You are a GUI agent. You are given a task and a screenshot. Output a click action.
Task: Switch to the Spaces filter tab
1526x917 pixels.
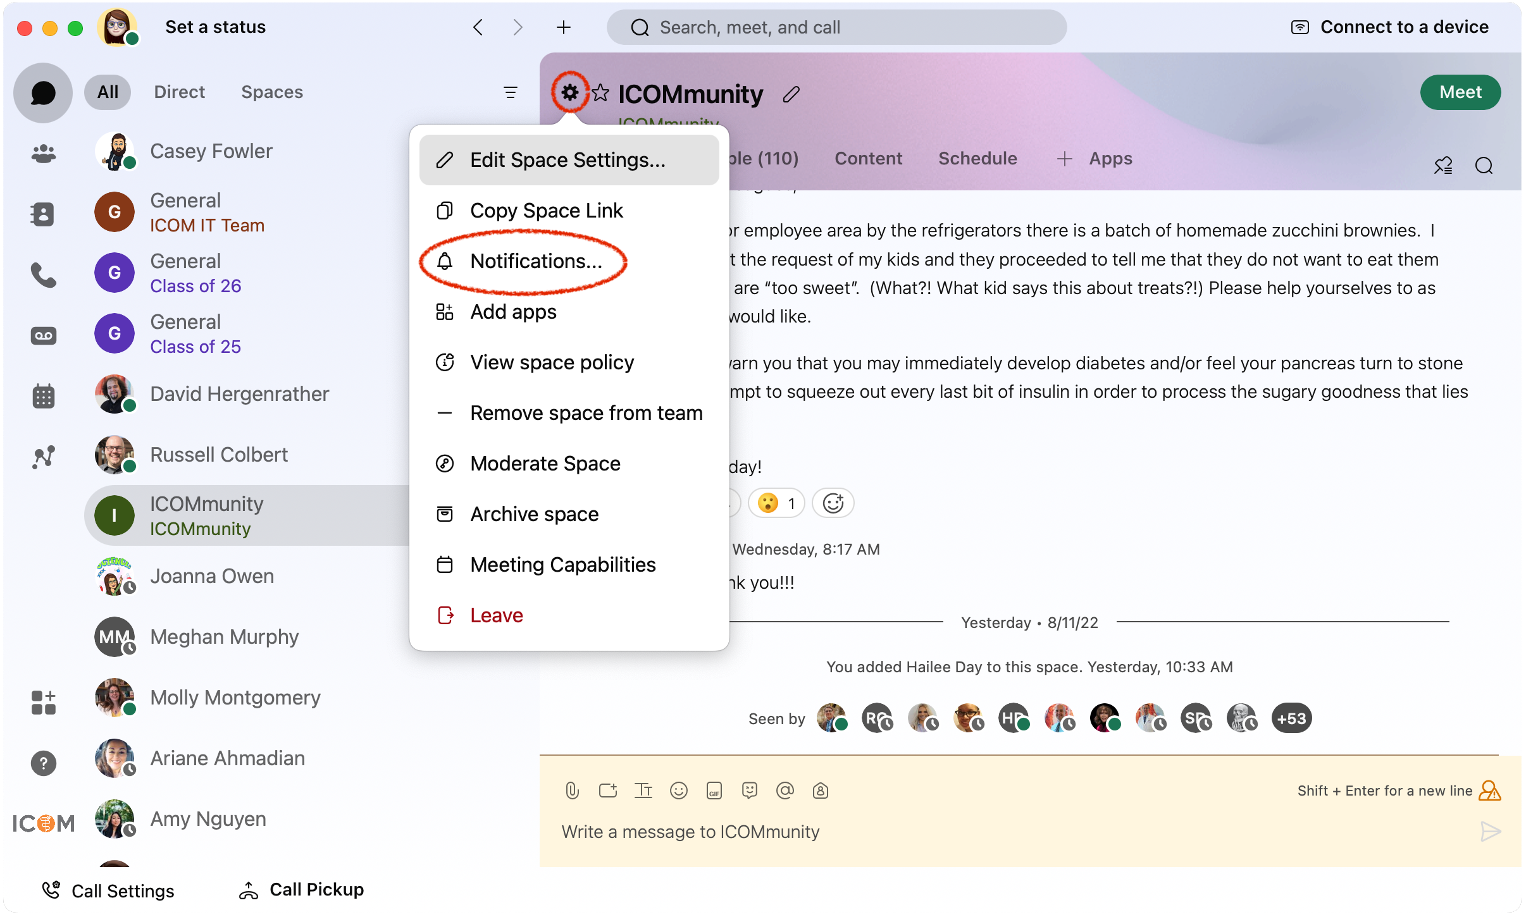click(x=272, y=92)
